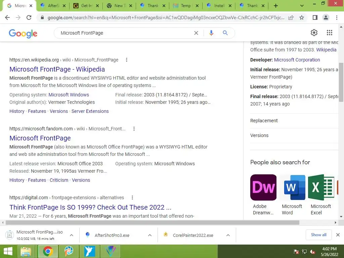
Task: Open the tab search dropdown chevron
Action: (302, 6)
